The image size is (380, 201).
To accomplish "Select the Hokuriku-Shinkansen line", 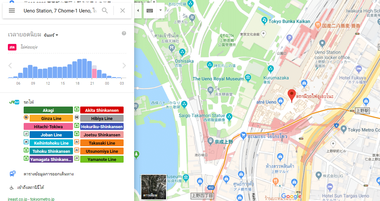I will pos(102,127).
